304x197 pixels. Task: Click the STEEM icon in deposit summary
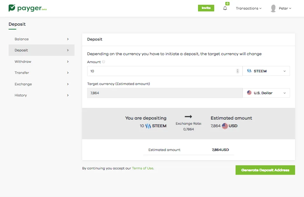point(148,126)
